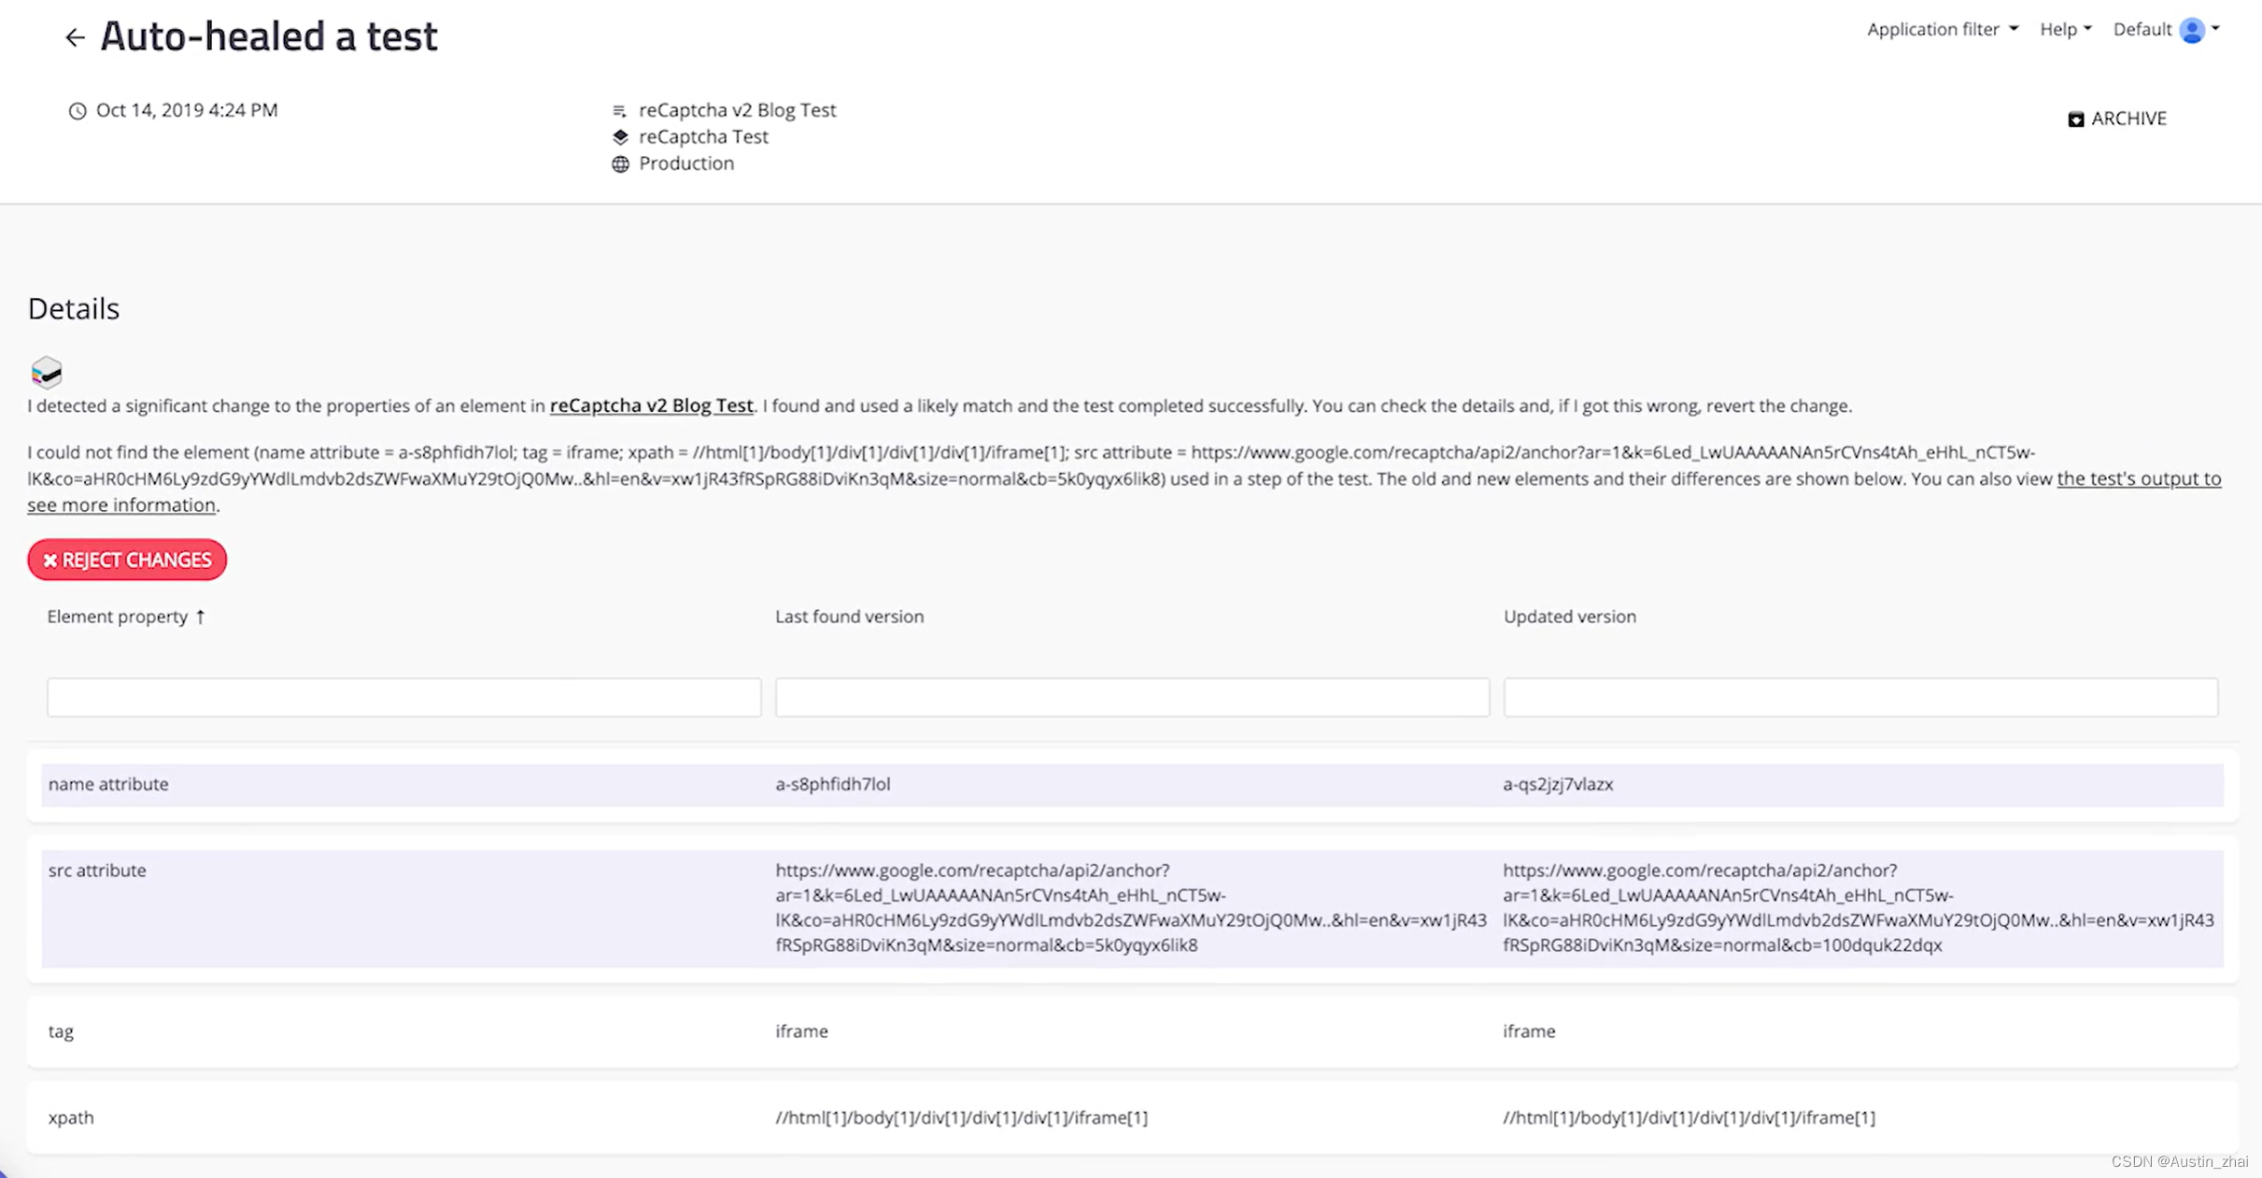Click the user avatar icon
This screenshot has width=2262, height=1178.
tap(2191, 30)
